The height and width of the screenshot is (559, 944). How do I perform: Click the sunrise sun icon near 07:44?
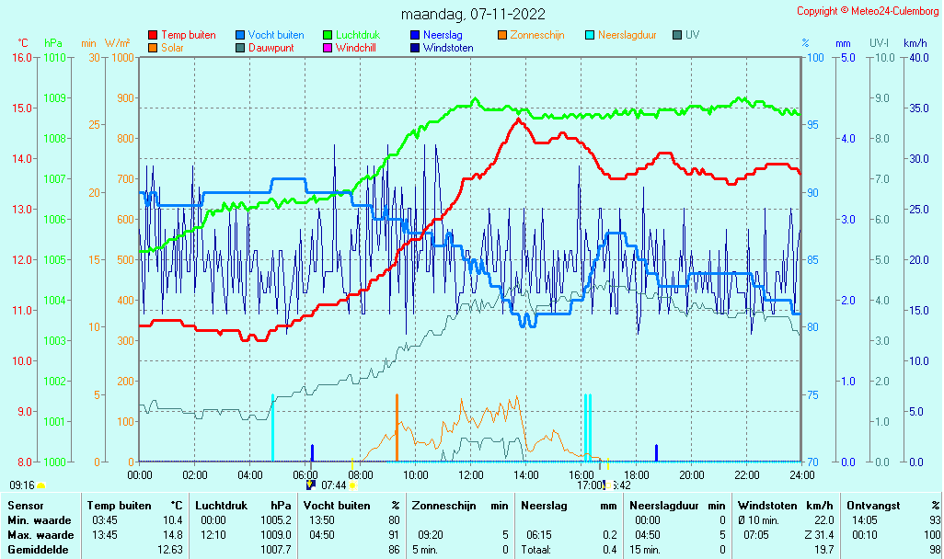(x=352, y=485)
